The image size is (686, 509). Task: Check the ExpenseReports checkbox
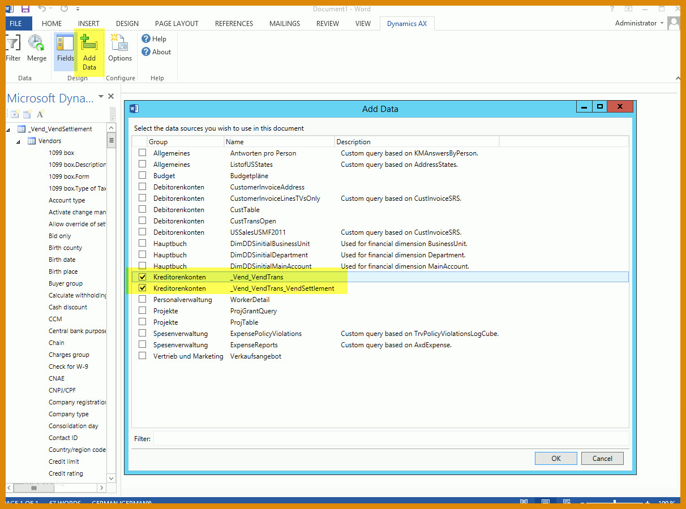point(143,344)
